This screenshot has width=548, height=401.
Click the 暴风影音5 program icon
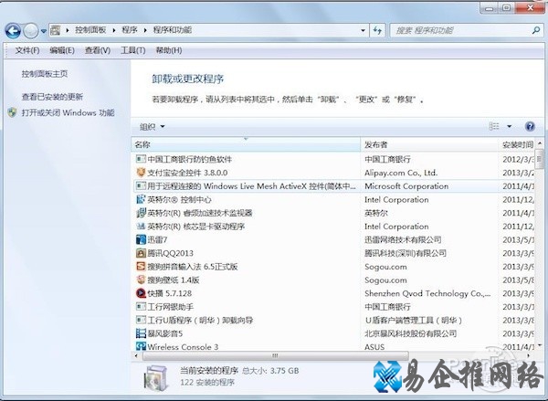[x=141, y=333]
